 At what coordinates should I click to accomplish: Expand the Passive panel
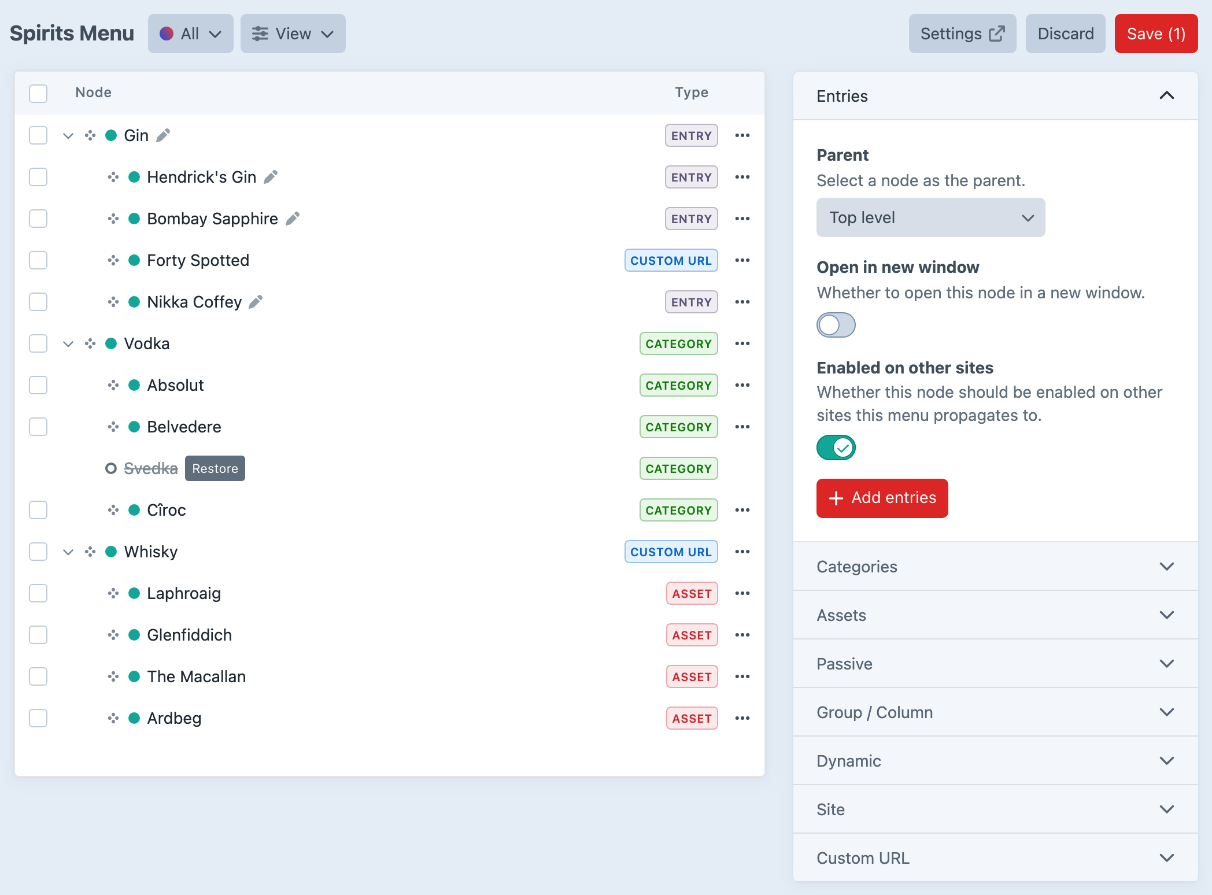pos(996,664)
